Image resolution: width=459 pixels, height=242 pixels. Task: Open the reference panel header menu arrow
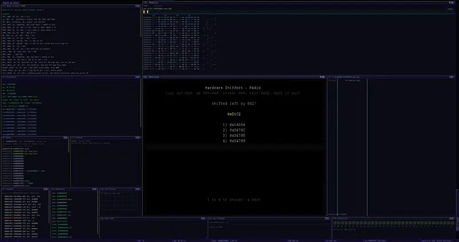coord(139,6)
